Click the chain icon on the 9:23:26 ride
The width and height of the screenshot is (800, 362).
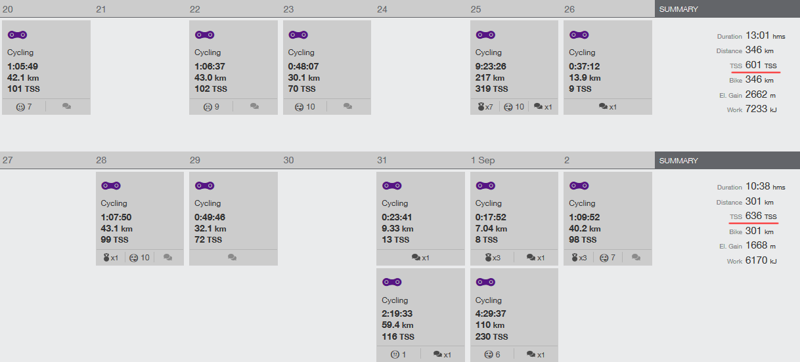click(485, 35)
